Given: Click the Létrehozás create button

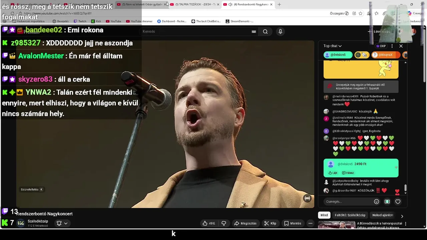Looking at the screenshot, I should click(379, 32).
